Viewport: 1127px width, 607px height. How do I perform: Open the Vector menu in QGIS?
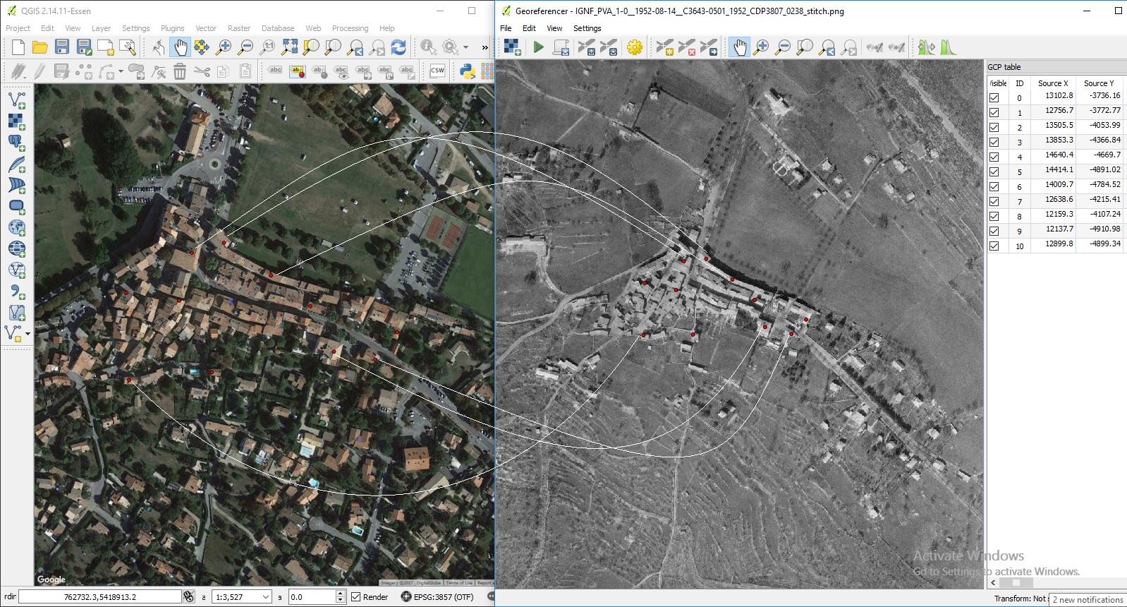tap(206, 28)
